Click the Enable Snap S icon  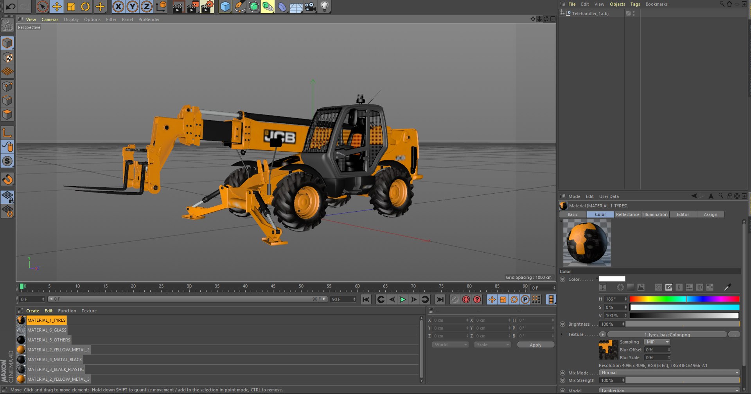click(x=7, y=161)
